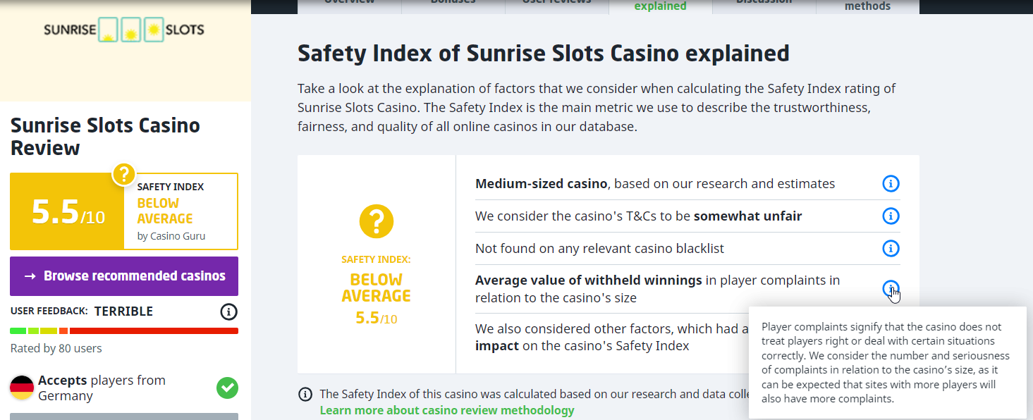Click info icon before Safety Index calculation note
The image size is (1033, 420).
pyautogui.click(x=305, y=394)
